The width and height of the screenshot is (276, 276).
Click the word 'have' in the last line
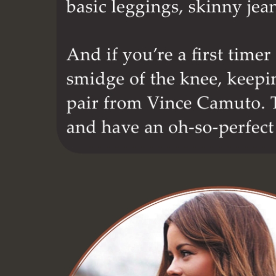(x=120, y=127)
